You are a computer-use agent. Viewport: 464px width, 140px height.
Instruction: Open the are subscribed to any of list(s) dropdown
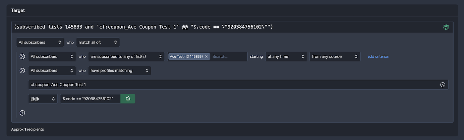click(126, 56)
